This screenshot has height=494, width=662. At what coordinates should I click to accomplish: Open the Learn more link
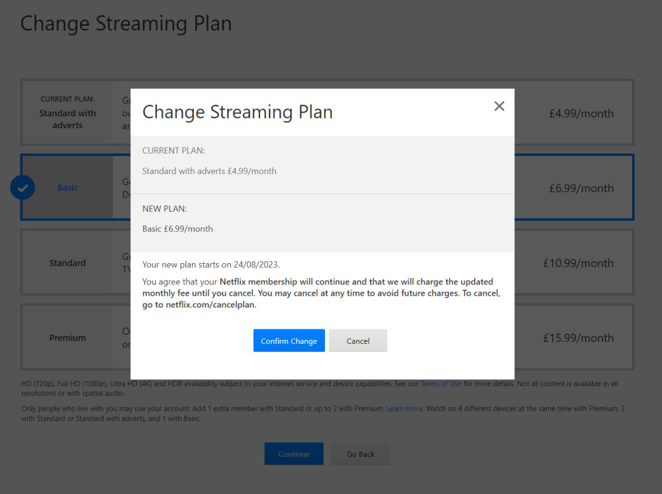click(404, 409)
